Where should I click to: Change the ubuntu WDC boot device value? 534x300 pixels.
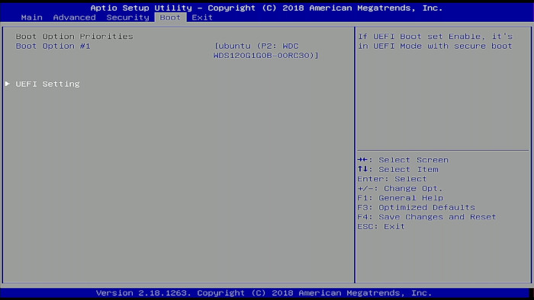tap(266, 50)
